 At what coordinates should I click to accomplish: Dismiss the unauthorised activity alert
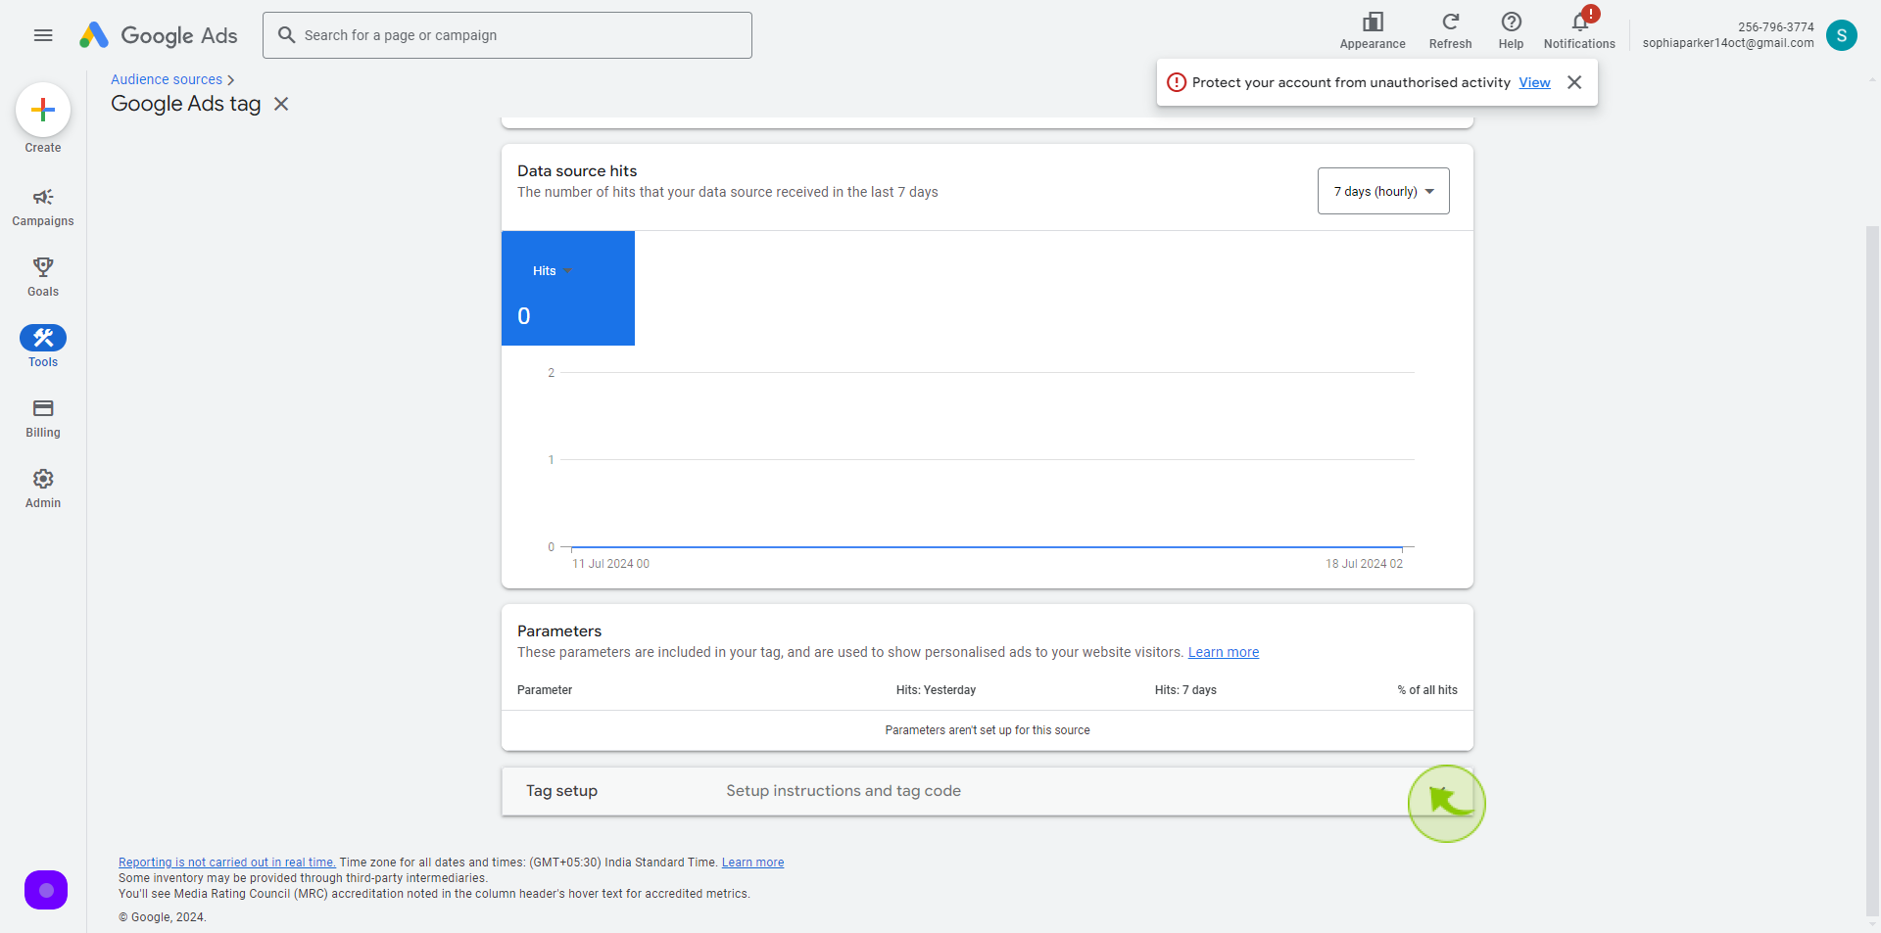(1574, 82)
